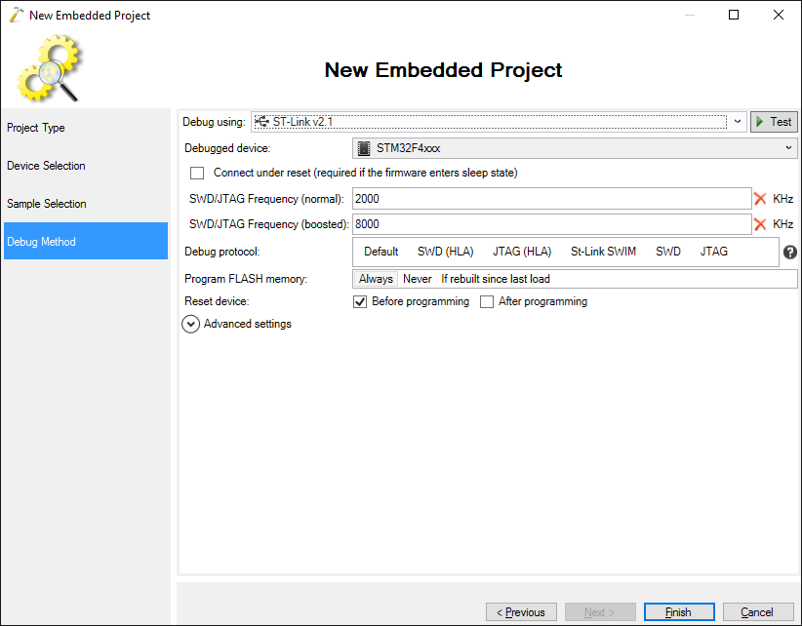Click SWD/JTAG normal frequency field
This screenshot has width=802, height=626.
point(552,199)
